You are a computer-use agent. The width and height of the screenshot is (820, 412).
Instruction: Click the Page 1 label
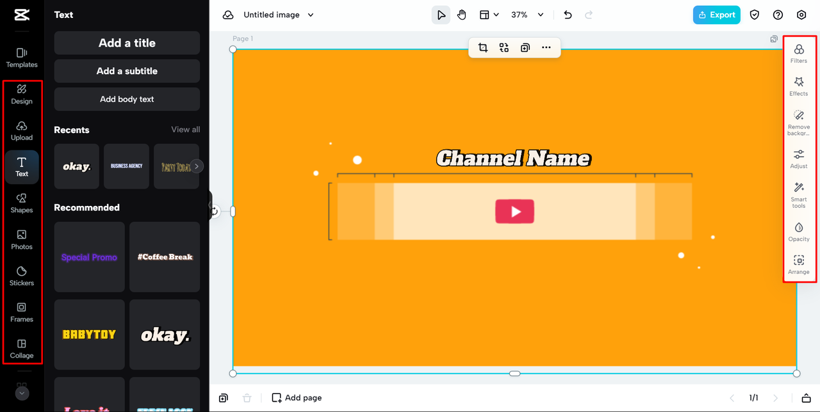pyautogui.click(x=243, y=38)
